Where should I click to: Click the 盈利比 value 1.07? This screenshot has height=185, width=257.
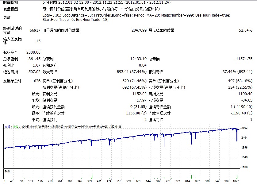(x=36, y=65)
